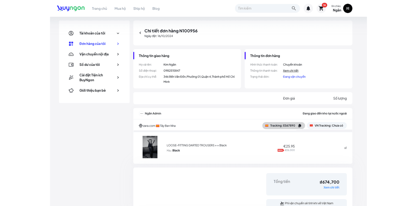The height and width of the screenshot is (206, 417).
Task: Click the Black color value
Action: [176, 151]
